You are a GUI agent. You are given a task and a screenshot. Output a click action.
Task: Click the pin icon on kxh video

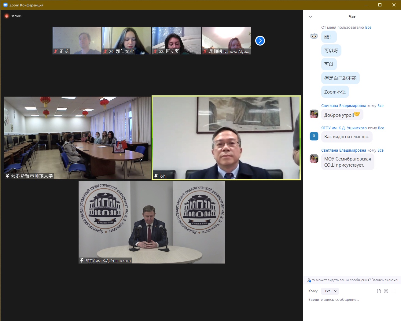[156, 176]
